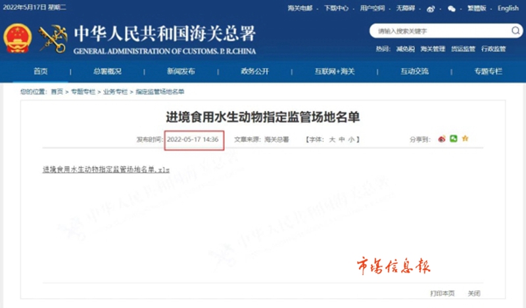The image size is (526, 308).
Task: Download 进境食用水生动物指定监管场地名单.xls
Action: coord(106,169)
